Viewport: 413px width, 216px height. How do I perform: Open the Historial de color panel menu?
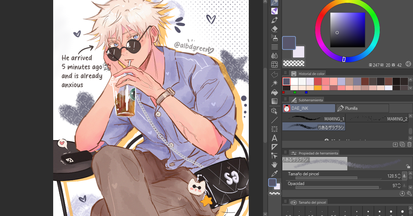[285, 73]
